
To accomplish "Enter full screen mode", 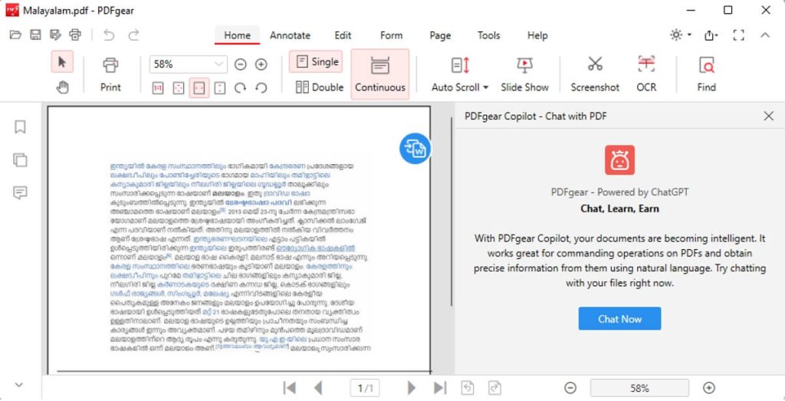I will (738, 35).
